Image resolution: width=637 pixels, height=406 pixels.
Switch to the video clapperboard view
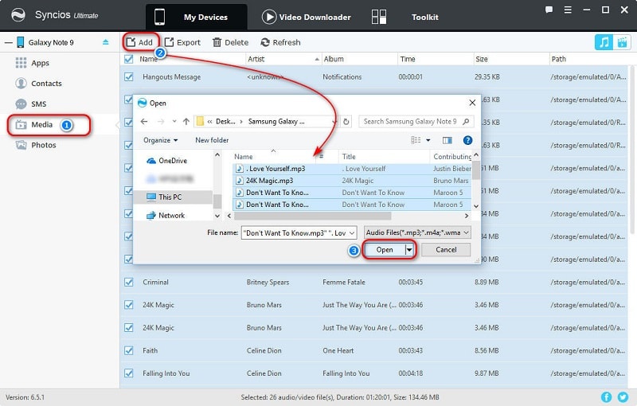[x=622, y=42]
